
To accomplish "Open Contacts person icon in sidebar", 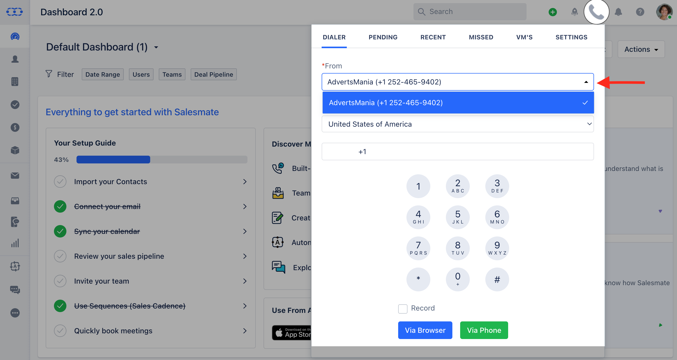I will click(15, 59).
